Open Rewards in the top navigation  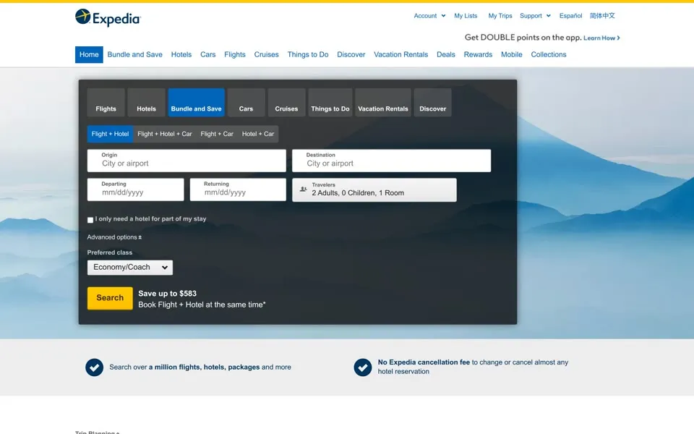click(x=478, y=54)
